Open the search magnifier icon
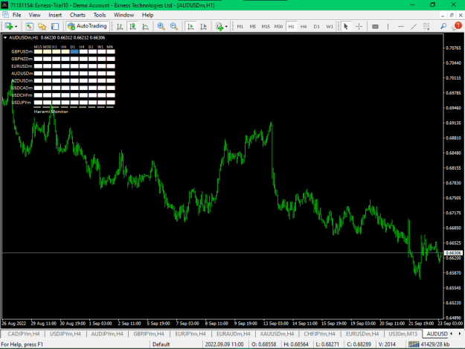The height and width of the screenshot is (349, 465). [x=443, y=26]
